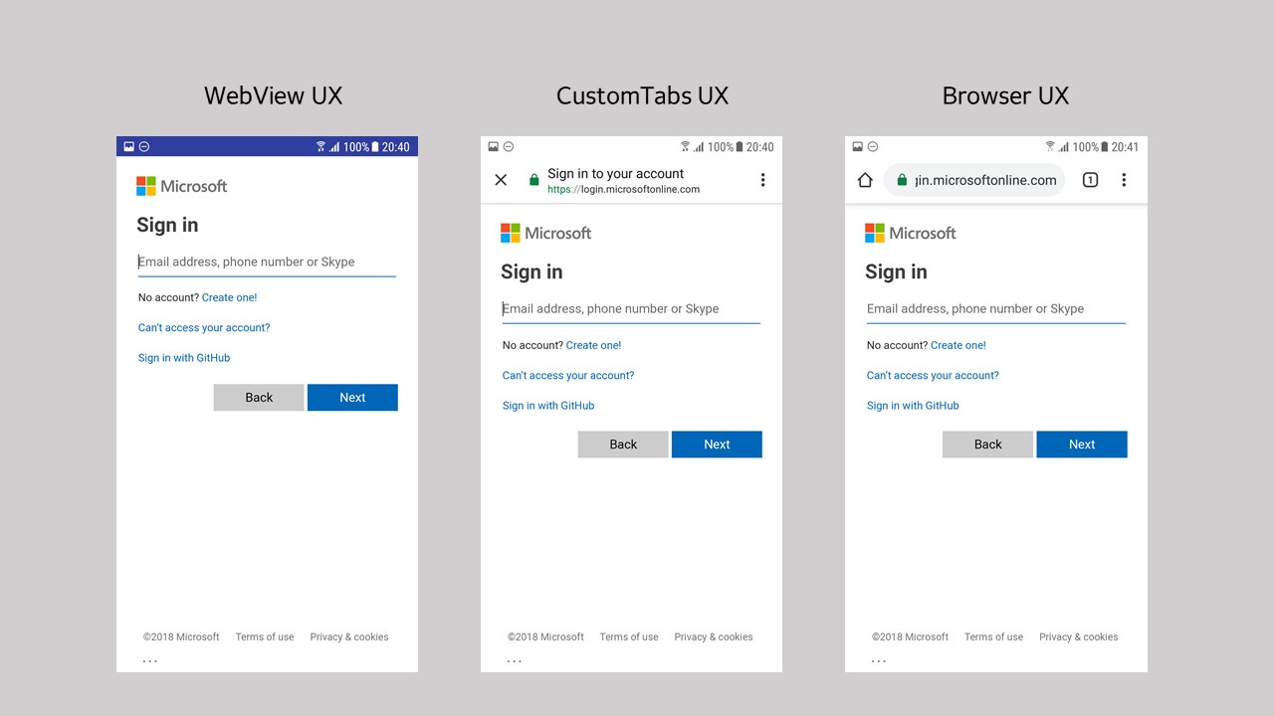Tap the CustomTabs status bar picture icon
1274x716 pixels.
(x=494, y=147)
